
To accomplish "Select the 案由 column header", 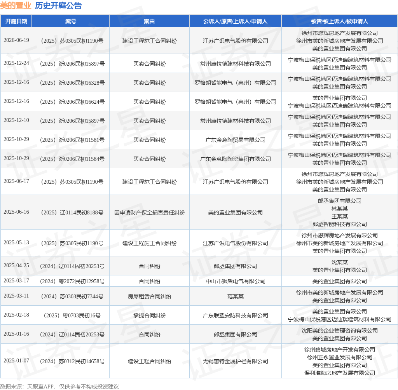I will pos(149,21).
